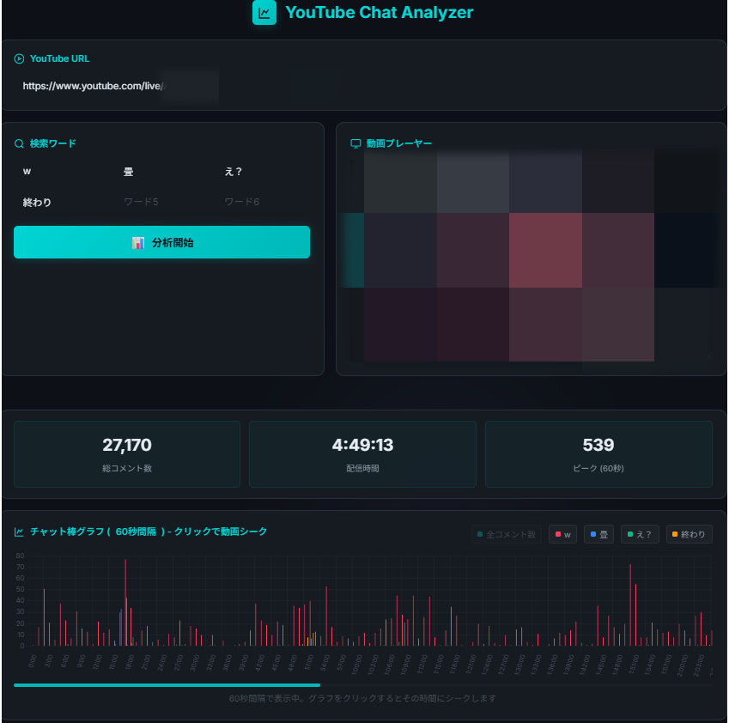Screen dimensions: 729x723
Task: Hide the blue 畳 legend series
Action: tap(598, 535)
